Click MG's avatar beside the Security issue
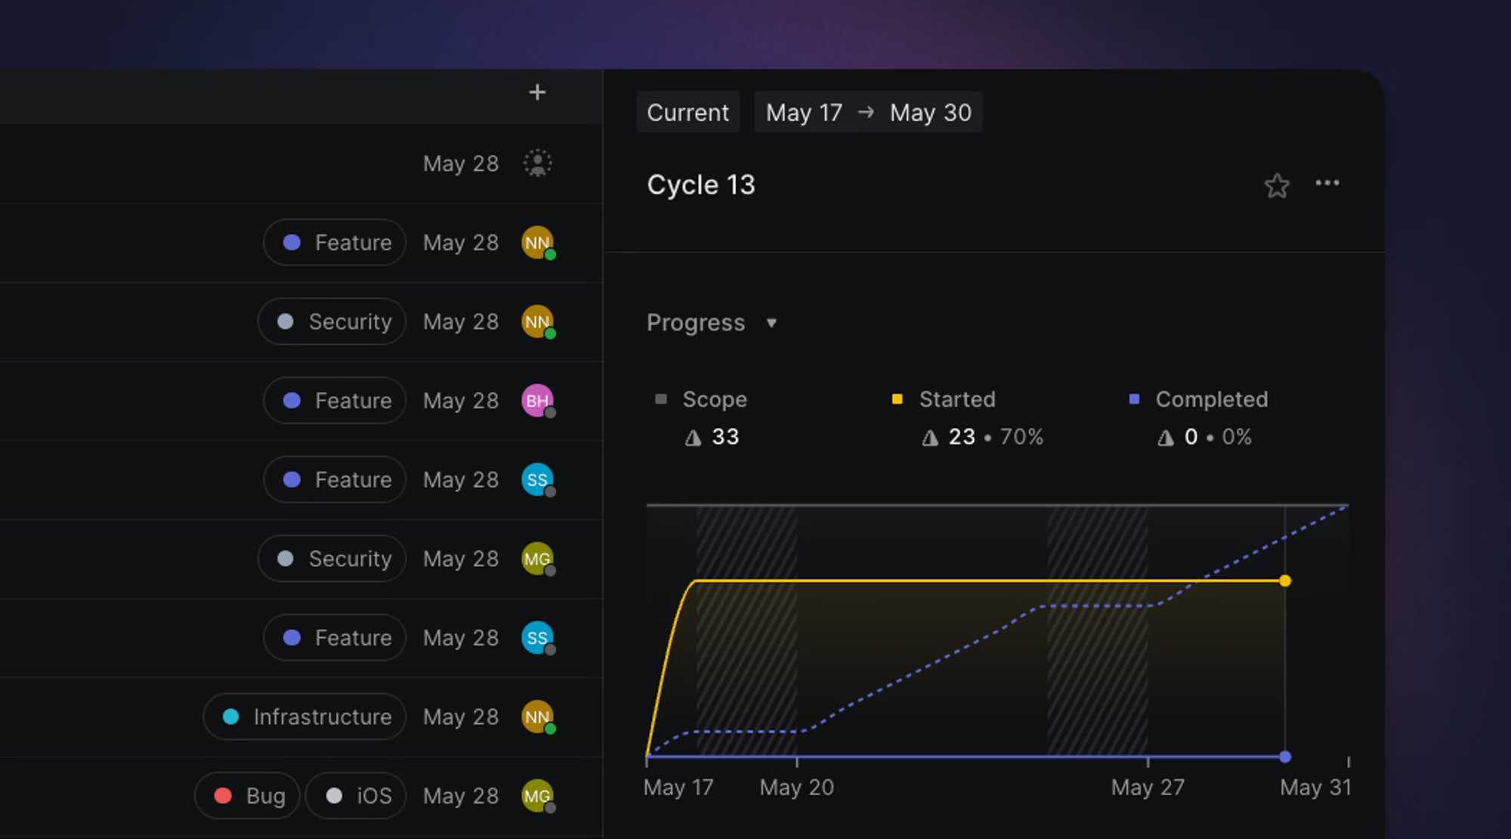The height and width of the screenshot is (839, 1511). (536, 559)
